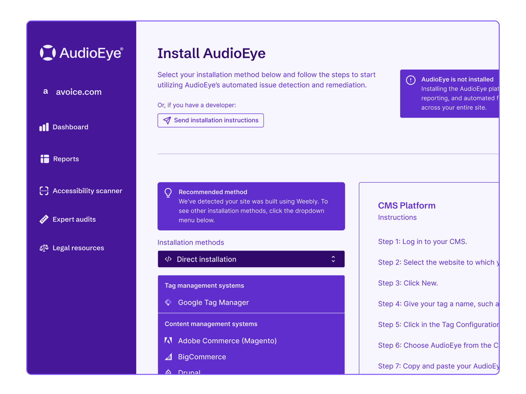The height and width of the screenshot is (394, 526).
Task: Select the Legal resources scales icon
Action: coord(43,248)
